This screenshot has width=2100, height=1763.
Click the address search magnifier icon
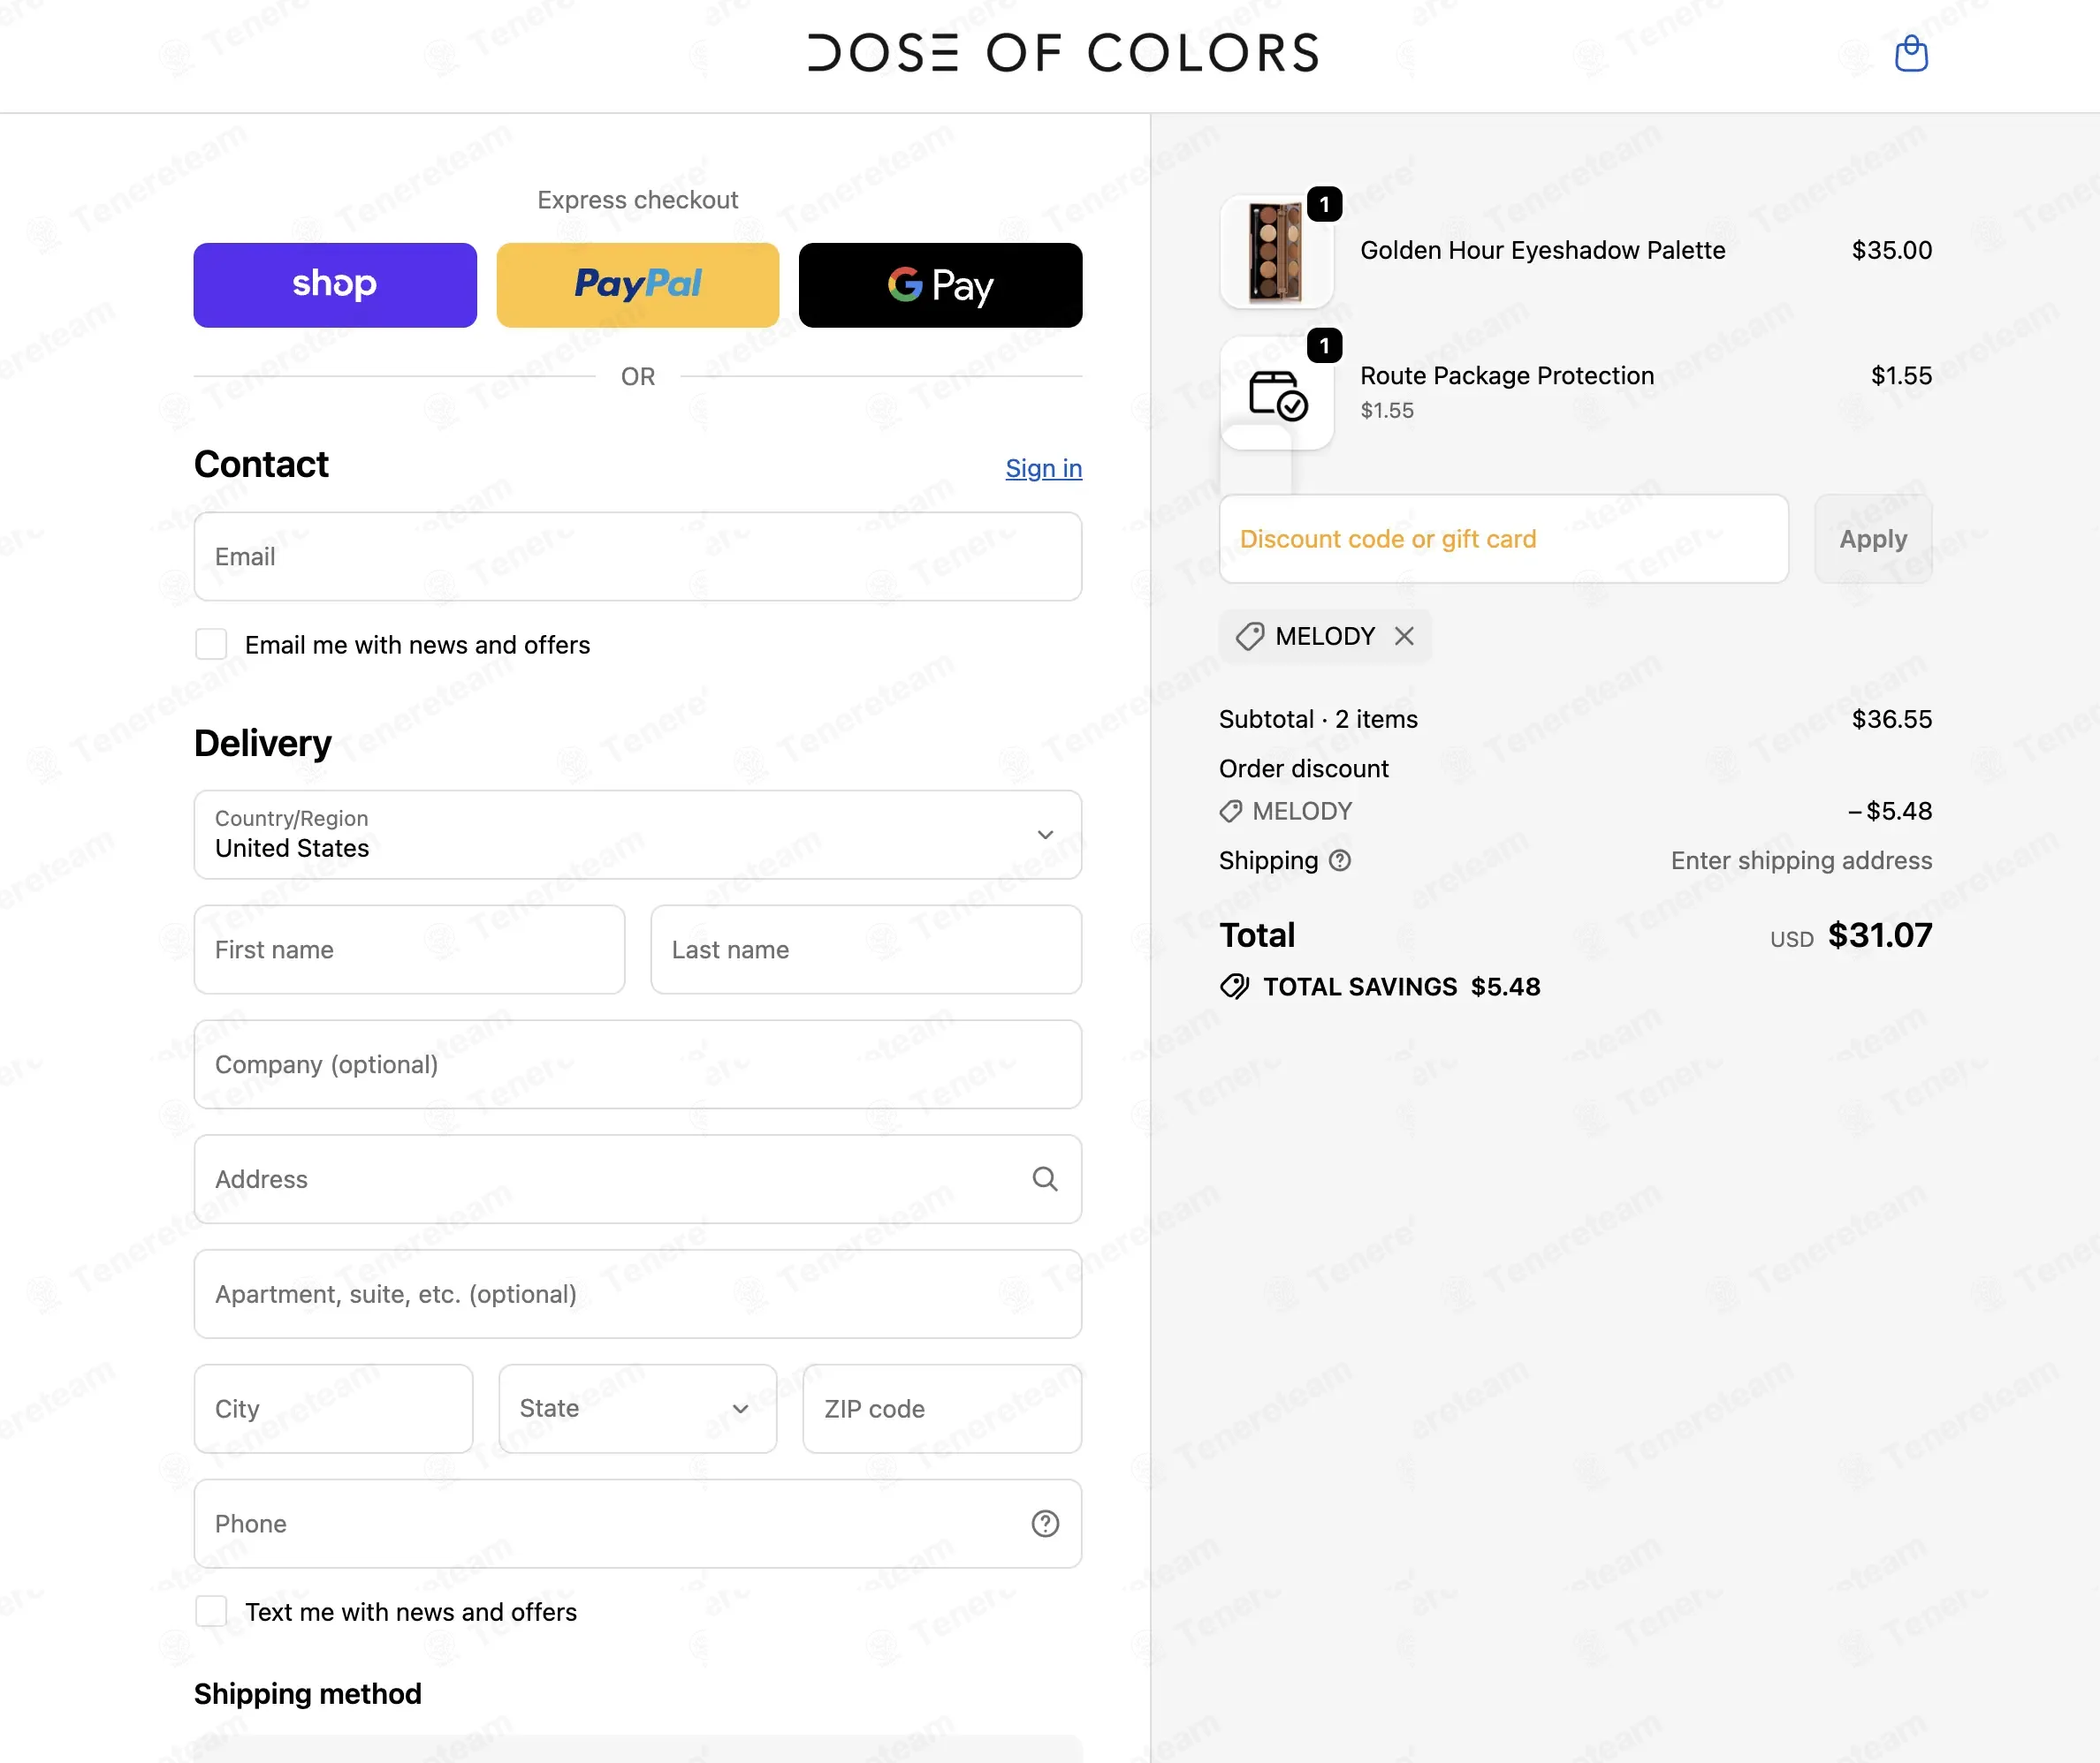tap(1045, 1179)
